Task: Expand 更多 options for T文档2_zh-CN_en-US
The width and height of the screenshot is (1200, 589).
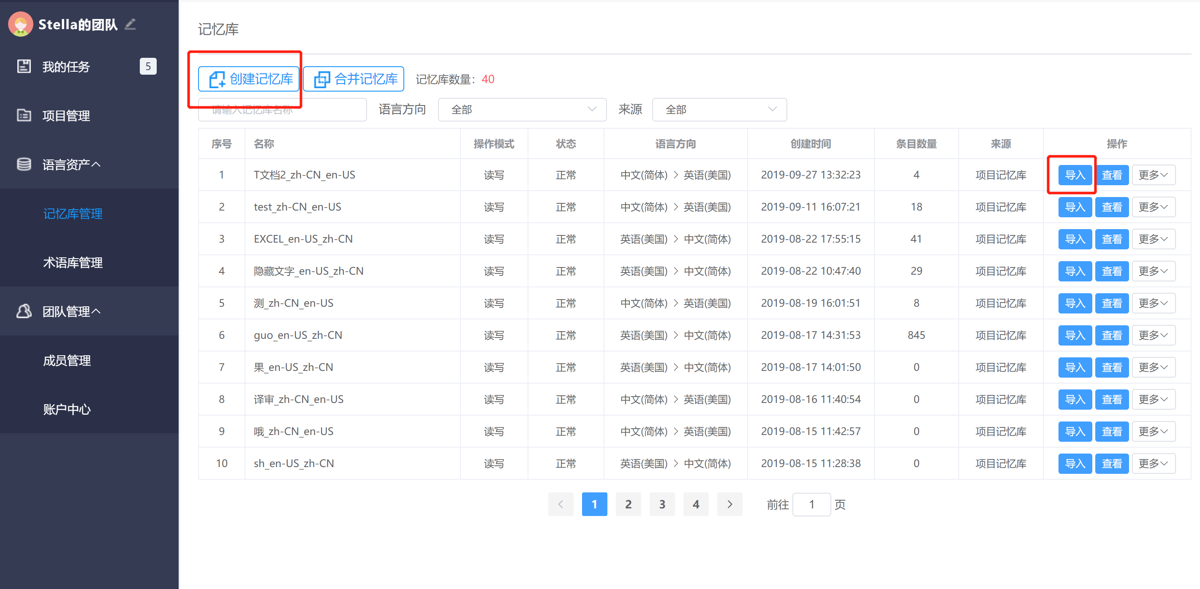Action: pos(1153,175)
